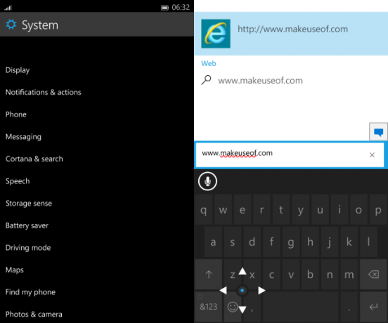Tap the l key
Viewport: 388px width, 323px height.
pos(368,242)
